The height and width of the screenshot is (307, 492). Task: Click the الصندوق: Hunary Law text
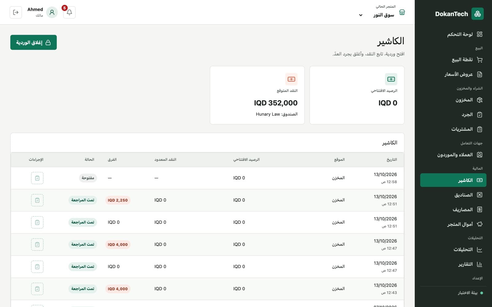277,114
